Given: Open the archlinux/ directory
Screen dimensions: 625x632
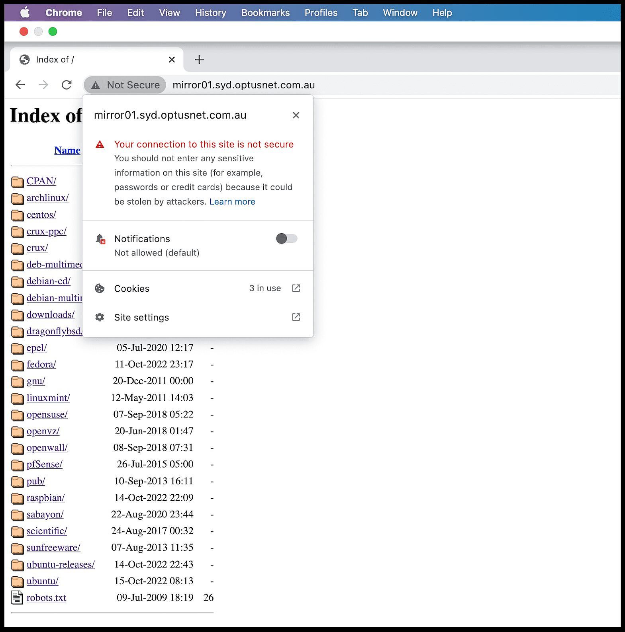Looking at the screenshot, I should (48, 198).
